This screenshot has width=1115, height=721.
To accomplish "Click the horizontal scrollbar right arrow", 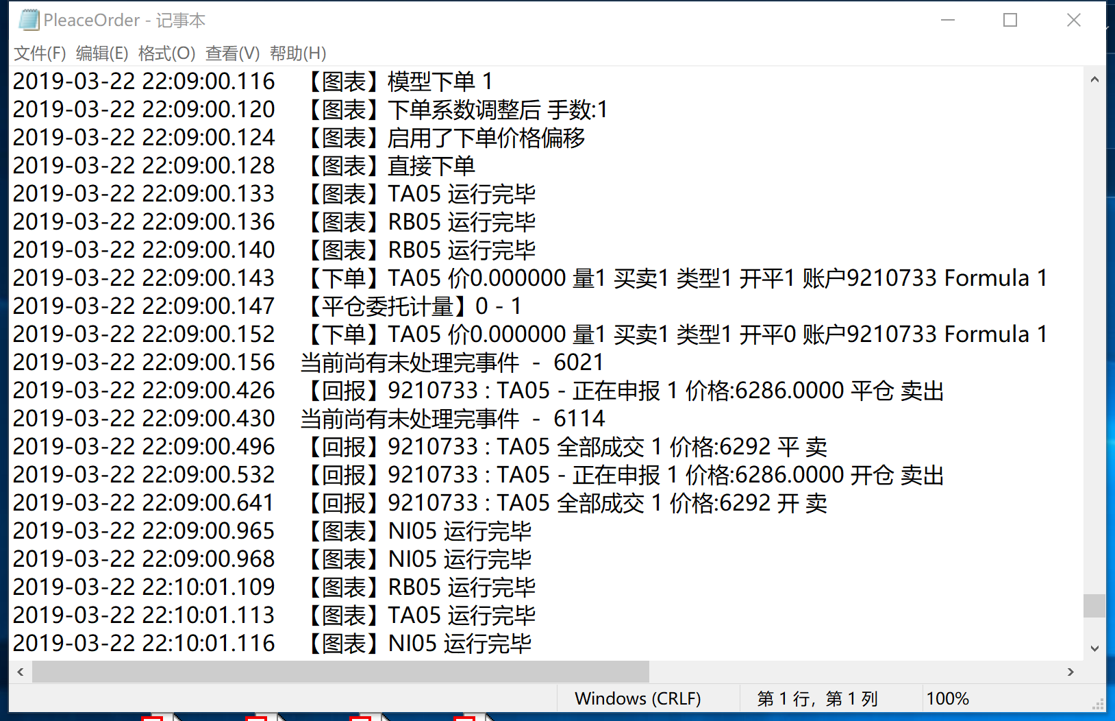I will point(1070,672).
